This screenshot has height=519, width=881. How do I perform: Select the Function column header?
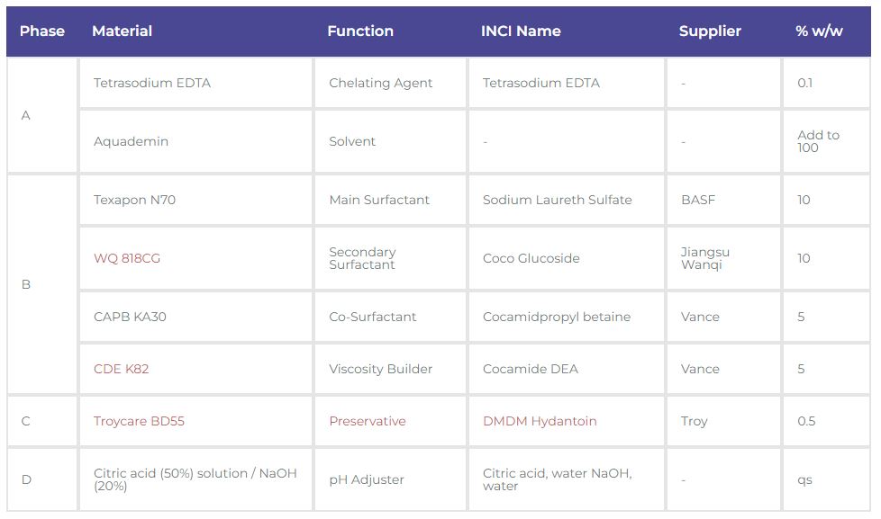pyautogui.click(x=360, y=31)
